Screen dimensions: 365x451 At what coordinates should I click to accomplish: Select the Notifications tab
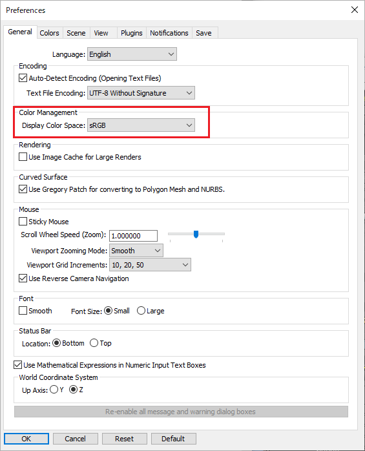pyautogui.click(x=169, y=33)
